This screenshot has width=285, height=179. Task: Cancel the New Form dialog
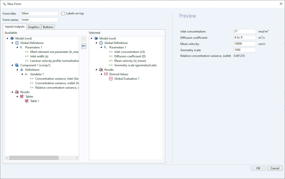(x=275, y=168)
